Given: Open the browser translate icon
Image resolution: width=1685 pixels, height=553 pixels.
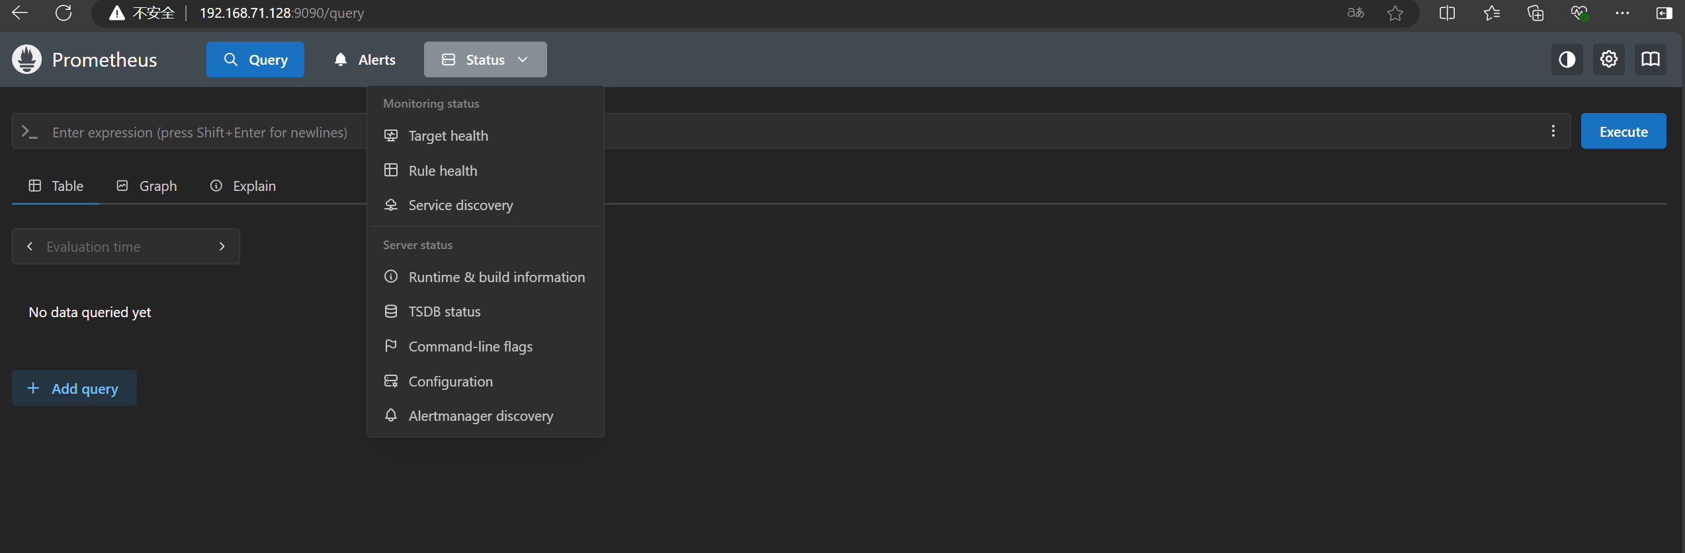Looking at the screenshot, I should pos(1356,13).
